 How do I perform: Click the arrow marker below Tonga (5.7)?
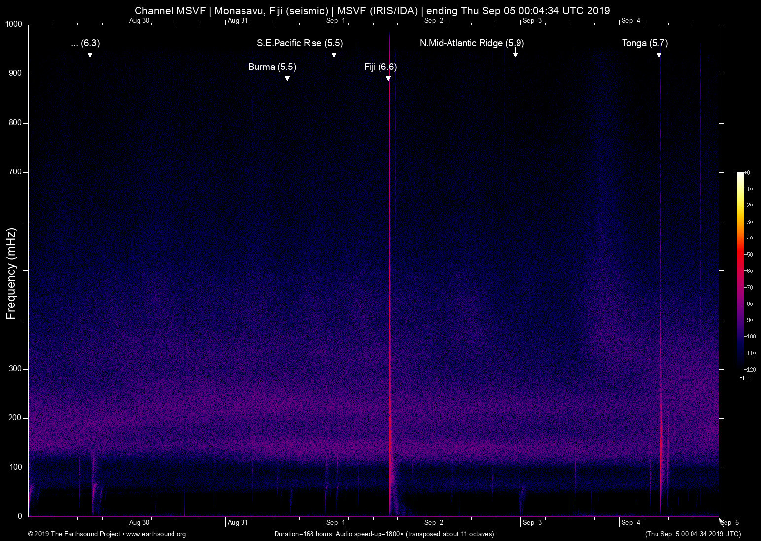[659, 54]
